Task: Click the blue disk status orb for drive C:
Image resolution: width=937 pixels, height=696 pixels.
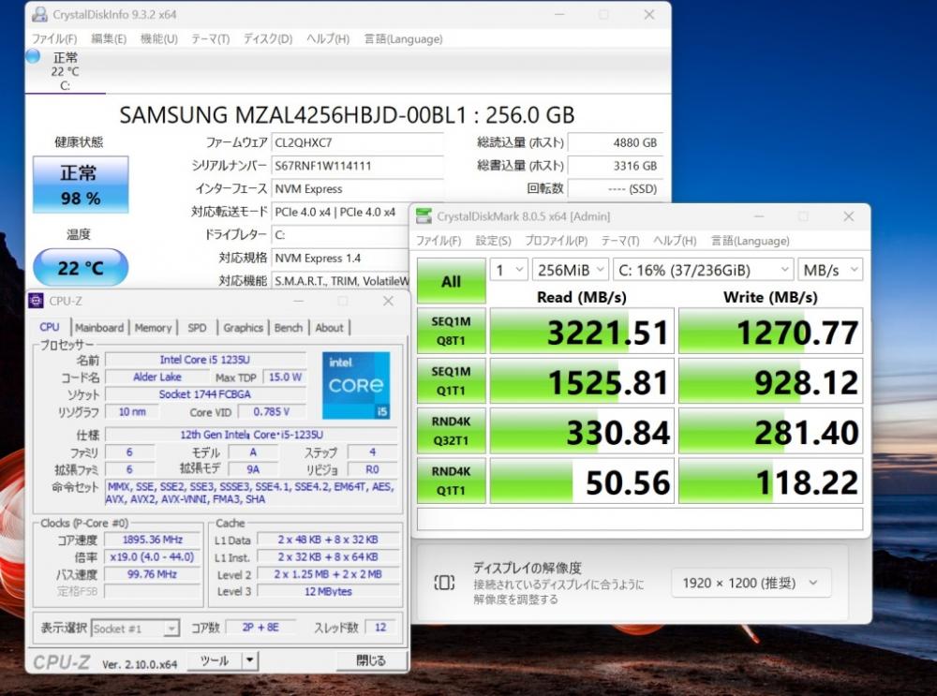Action: coord(33,56)
